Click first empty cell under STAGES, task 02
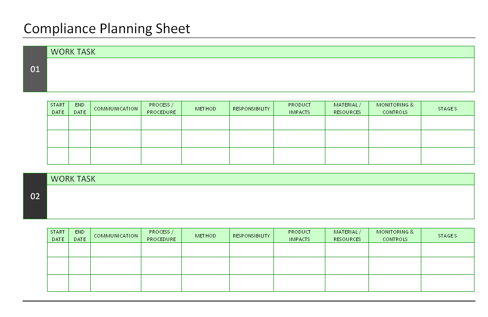The width and height of the screenshot is (488, 317). tap(447, 250)
